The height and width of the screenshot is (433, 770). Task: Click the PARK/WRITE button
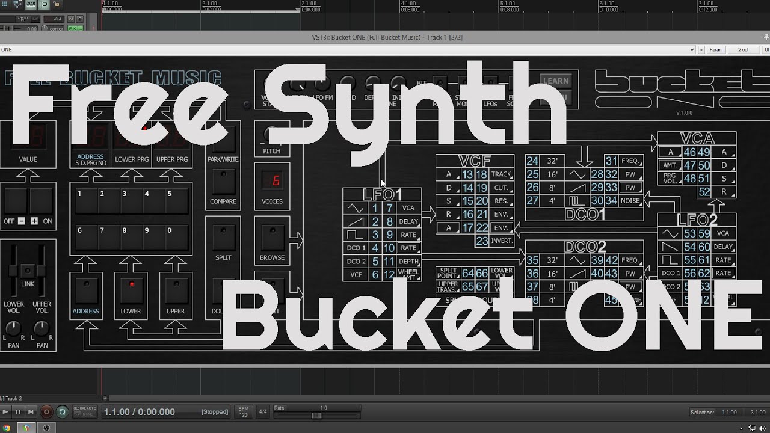tap(223, 141)
